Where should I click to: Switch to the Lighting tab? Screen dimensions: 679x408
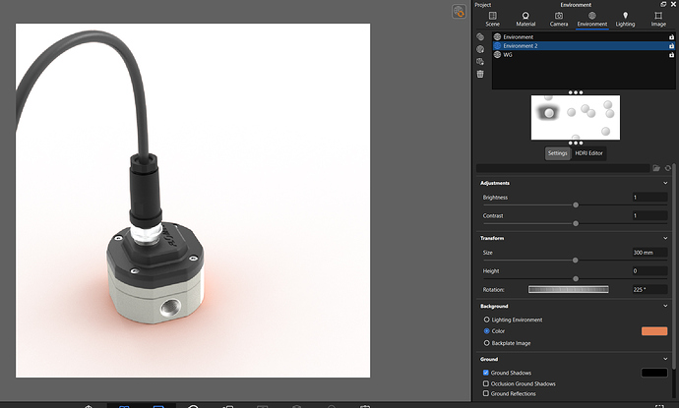[x=625, y=20]
